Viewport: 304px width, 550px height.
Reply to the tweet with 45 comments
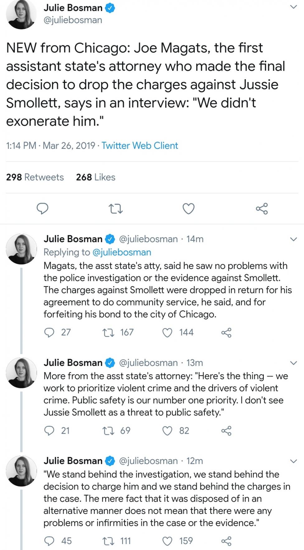[x=49, y=541]
